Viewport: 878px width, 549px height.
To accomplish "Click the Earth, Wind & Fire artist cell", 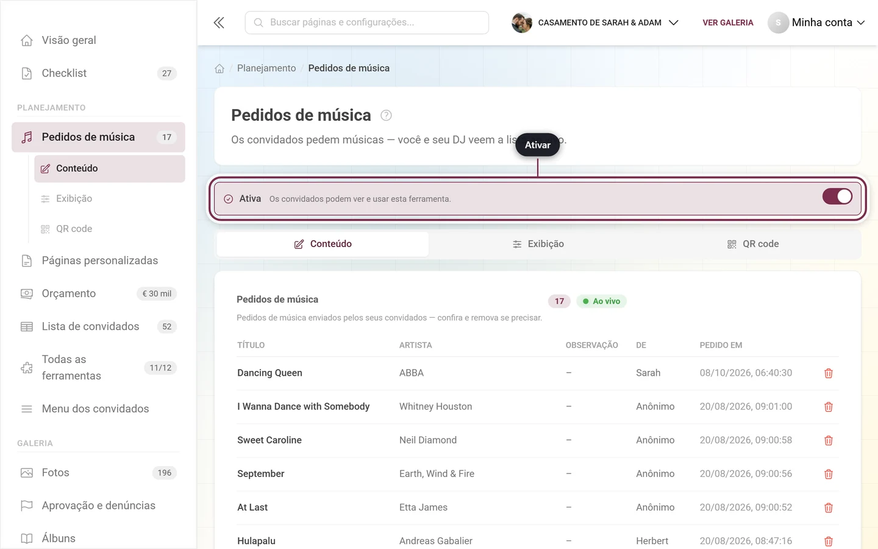I will point(437,474).
